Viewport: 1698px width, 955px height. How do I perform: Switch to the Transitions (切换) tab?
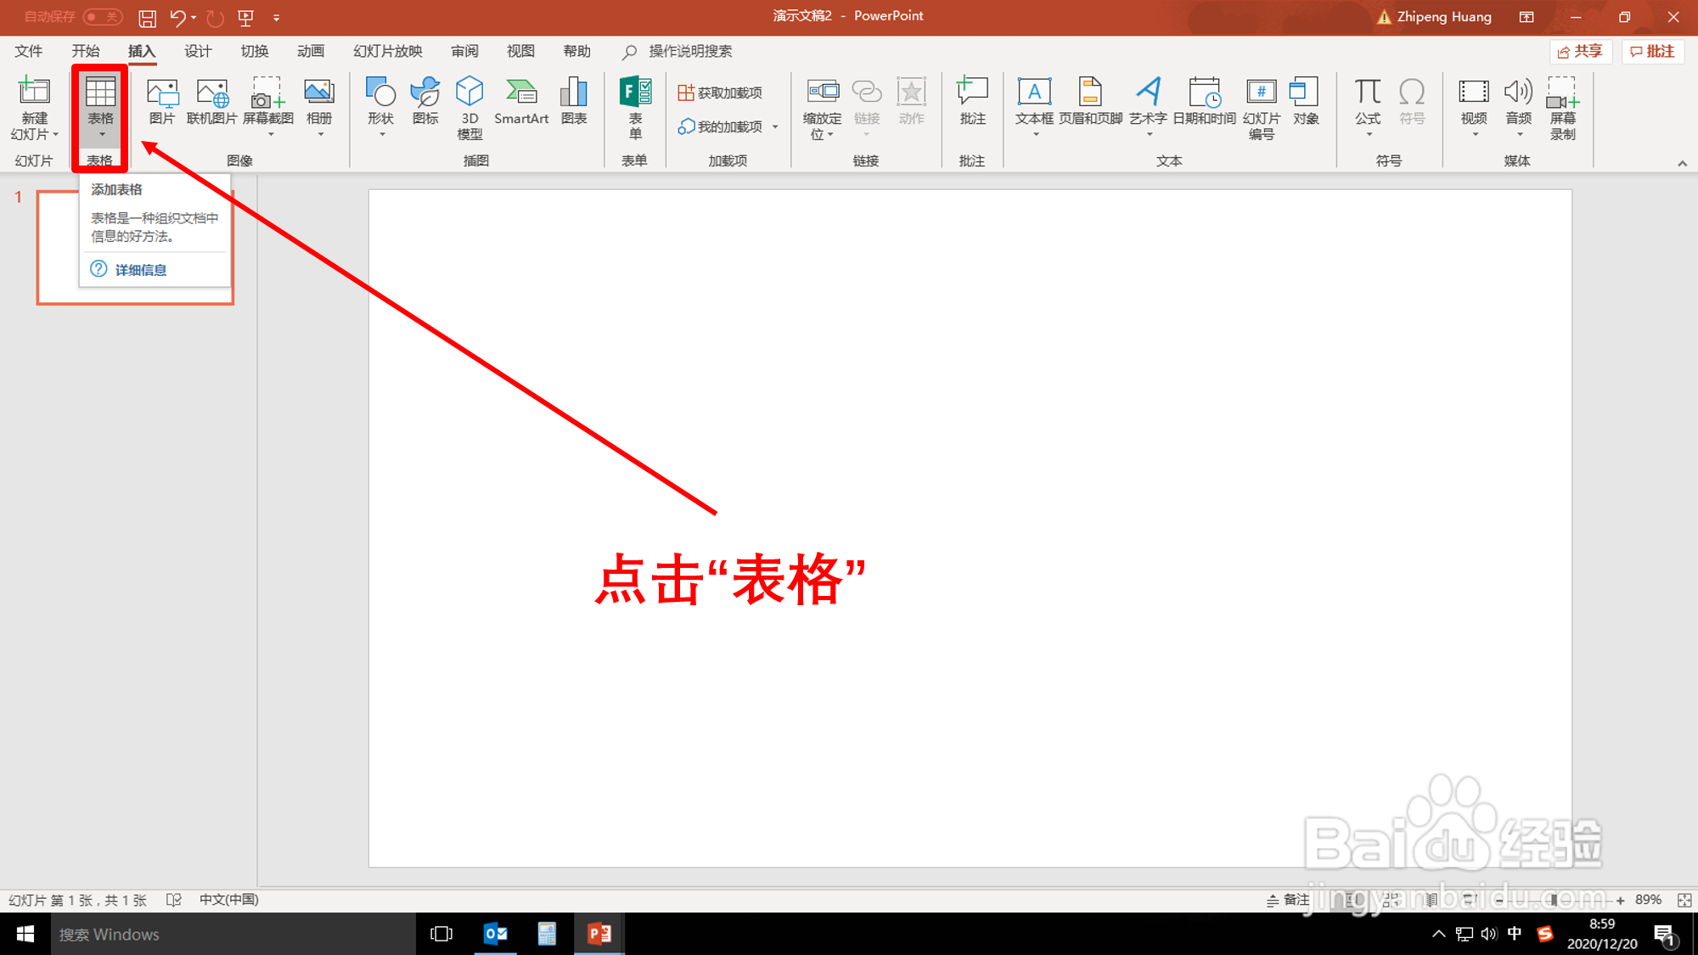pyautogui.click(x=254, y=51)
